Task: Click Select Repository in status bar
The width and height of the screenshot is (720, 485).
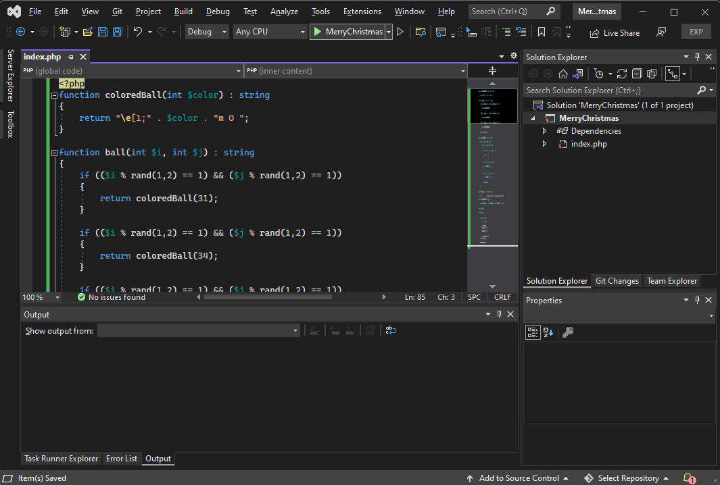Action: pos(626,478)
